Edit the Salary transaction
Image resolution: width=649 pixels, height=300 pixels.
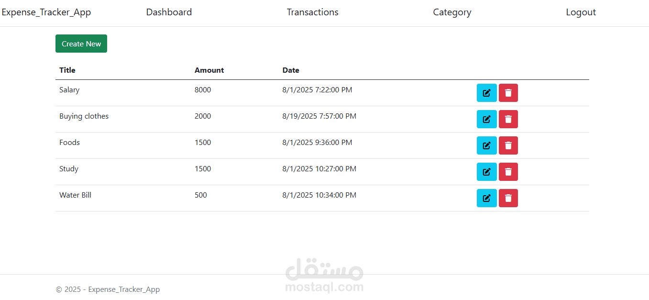pyautogui.click(x=486, y=93)
